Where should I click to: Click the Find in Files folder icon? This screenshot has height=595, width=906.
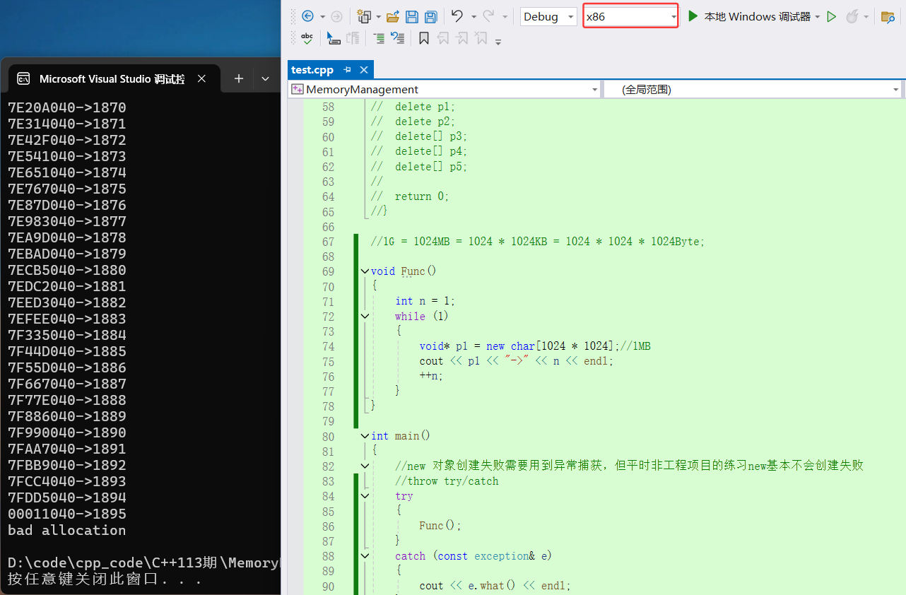tap(888, 16)
